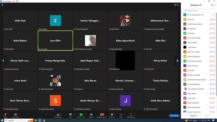The width and height of the screenshot is (217, 122).
Task: Toggle Aryanti Dewi's muted microphone icon
Action: coord(211,29)
